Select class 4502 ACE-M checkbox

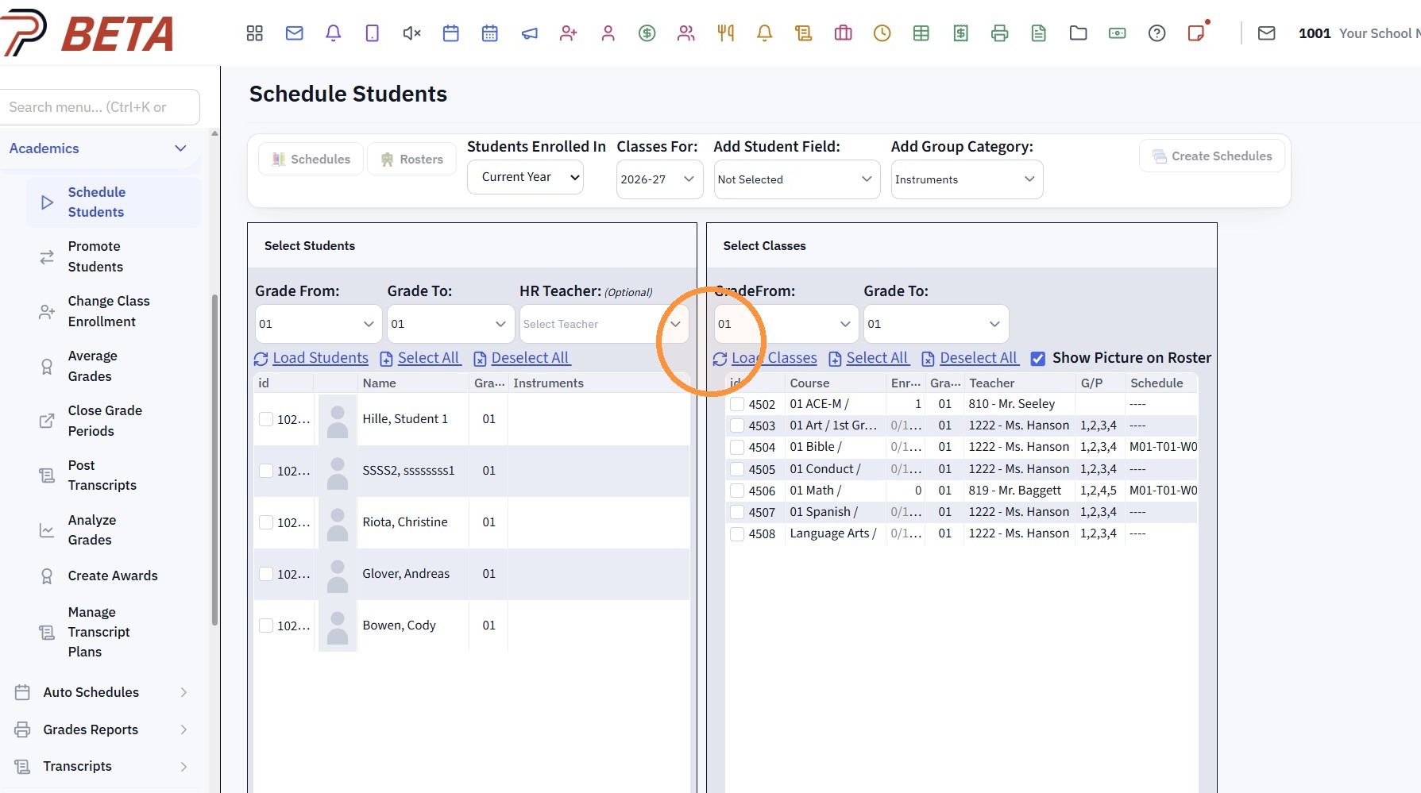pos(737,404)
